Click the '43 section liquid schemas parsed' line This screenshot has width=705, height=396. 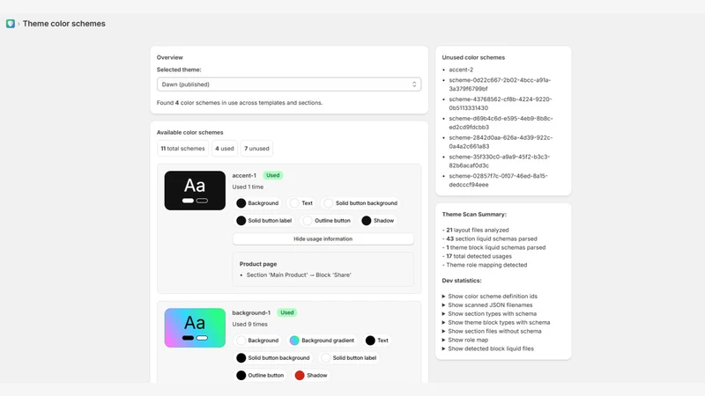490,238
